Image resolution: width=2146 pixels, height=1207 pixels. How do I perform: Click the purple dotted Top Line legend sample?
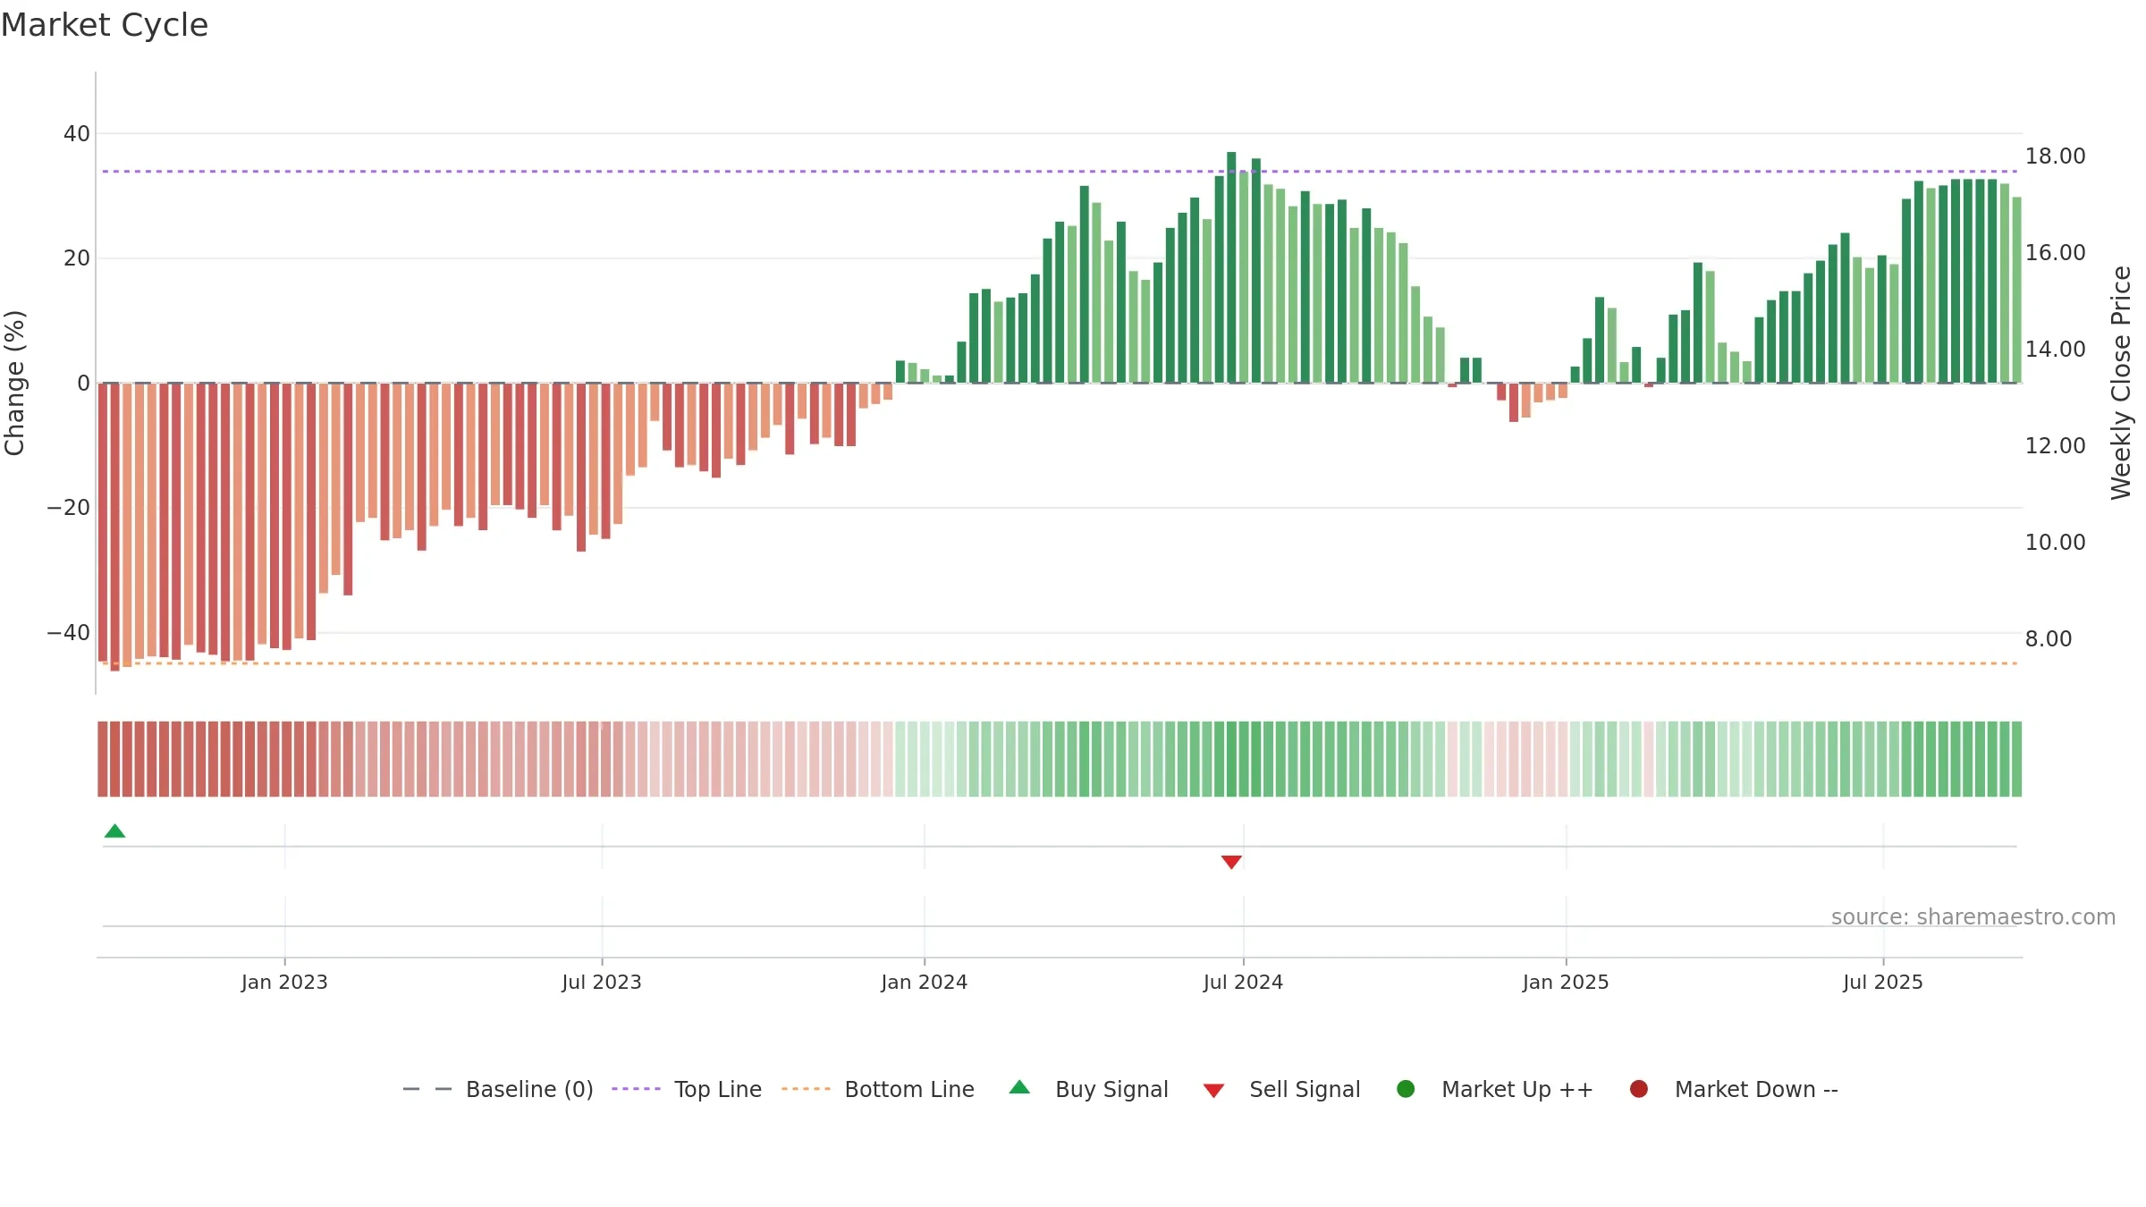636,1089
